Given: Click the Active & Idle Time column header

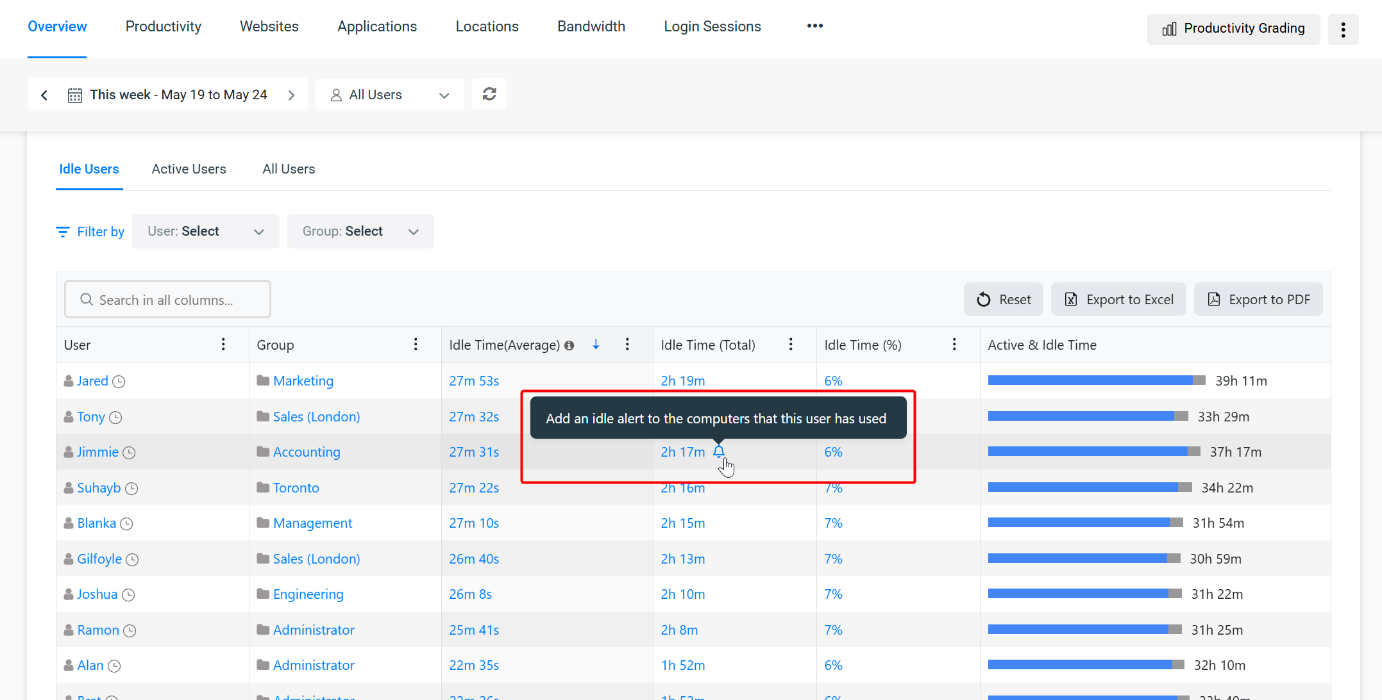Looking at the screenshot, I should click(1042, 345).
